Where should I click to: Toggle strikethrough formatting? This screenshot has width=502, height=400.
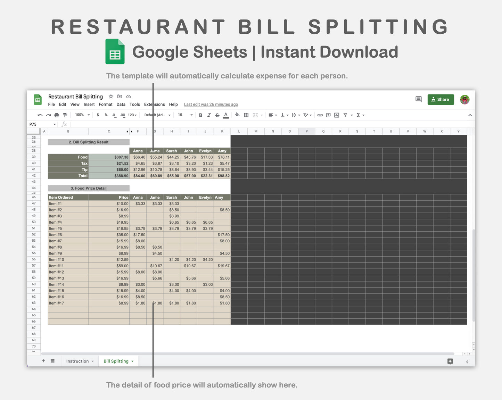click(x=217, y=115)
